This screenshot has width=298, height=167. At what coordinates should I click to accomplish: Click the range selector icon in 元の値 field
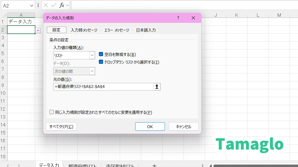click(157, 86)
